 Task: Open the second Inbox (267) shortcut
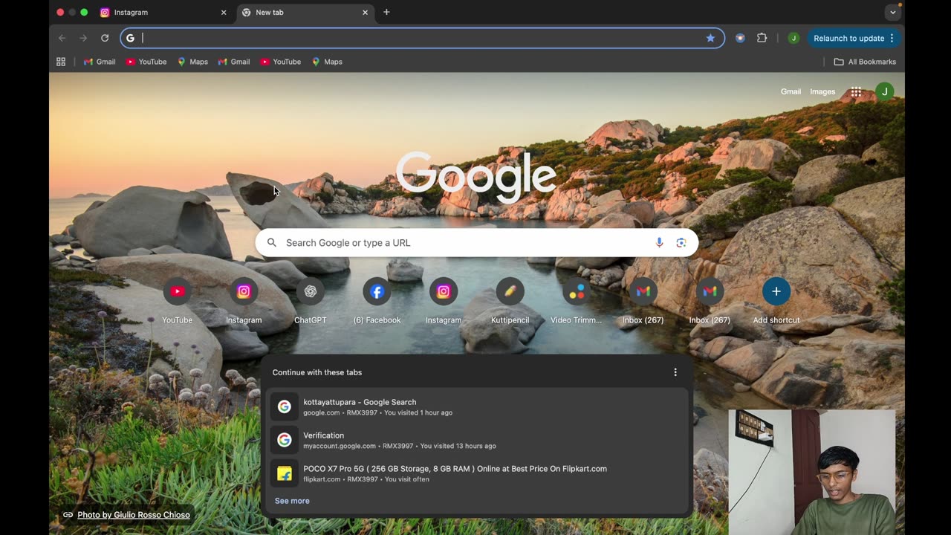pyautogui.click(x=710, y=302)
